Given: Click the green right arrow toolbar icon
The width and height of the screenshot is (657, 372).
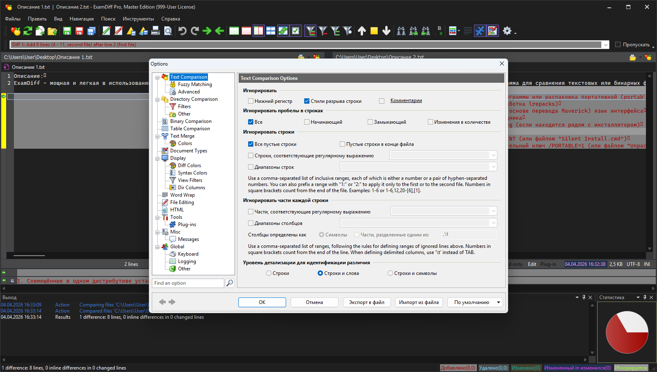Looking at the screenshot, I should click(207, 31).
